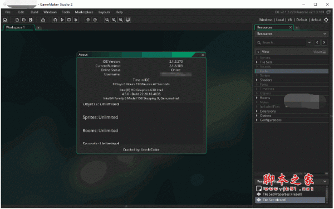This screenshot has width=334, height=209.
Task: Run the game with play icon
Action: click(62, 20)
